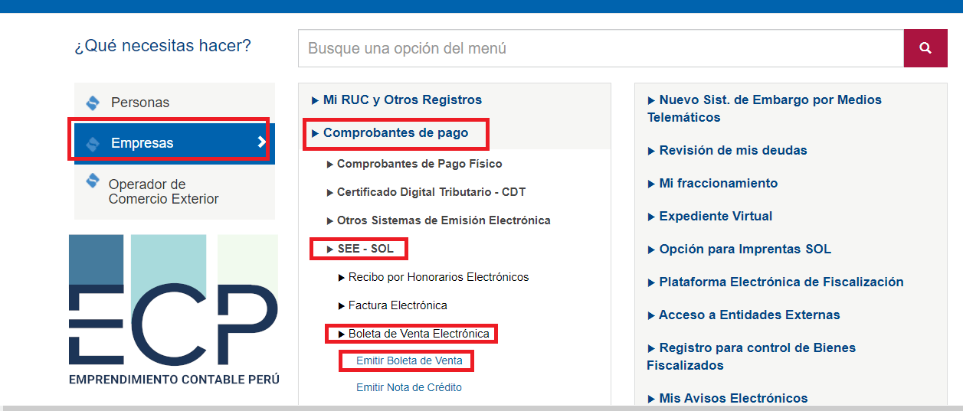Click the ECP Emprendimiento Contable Perú logo
This screenshot has width=963, height=411.
point(174,311)
